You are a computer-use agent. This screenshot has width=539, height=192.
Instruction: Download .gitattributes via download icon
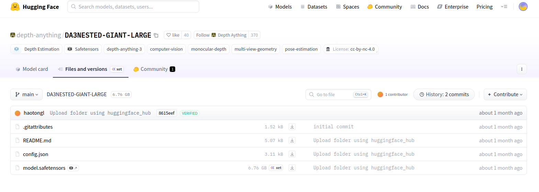(292, 127)
